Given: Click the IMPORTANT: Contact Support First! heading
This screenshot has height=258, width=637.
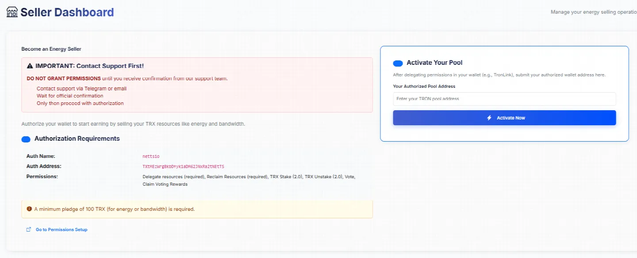Looking at the screenshot, I should 89,66.
